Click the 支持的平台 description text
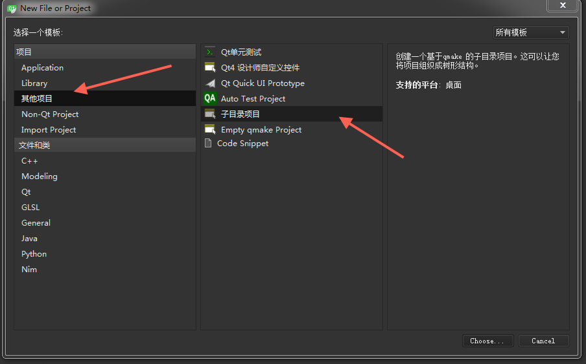The image size is (586, 364). click(428, 85)
